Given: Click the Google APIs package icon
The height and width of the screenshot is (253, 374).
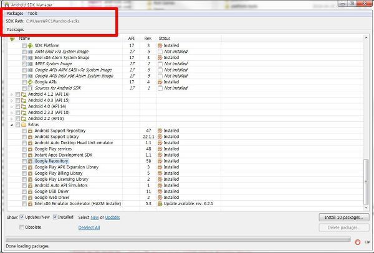Looking at the screenshot, I should pyautogui.click(x=30, y=82).
